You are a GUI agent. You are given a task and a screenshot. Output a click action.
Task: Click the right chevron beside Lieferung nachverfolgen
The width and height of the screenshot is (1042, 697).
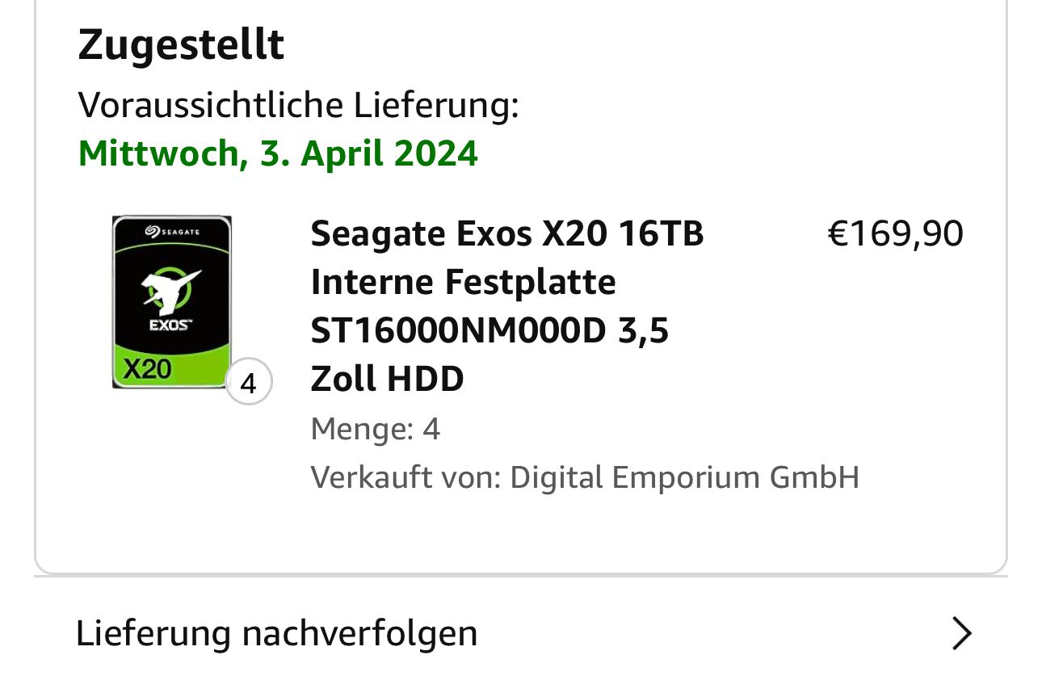[x=961, y=633]
